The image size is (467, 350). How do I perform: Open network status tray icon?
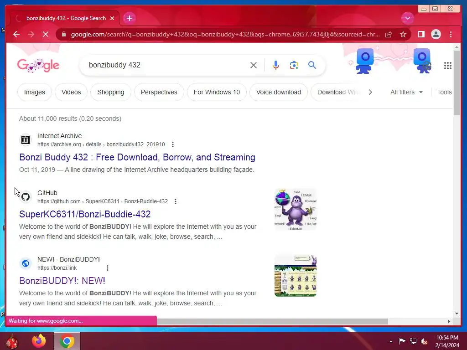(x=413, y=341)
